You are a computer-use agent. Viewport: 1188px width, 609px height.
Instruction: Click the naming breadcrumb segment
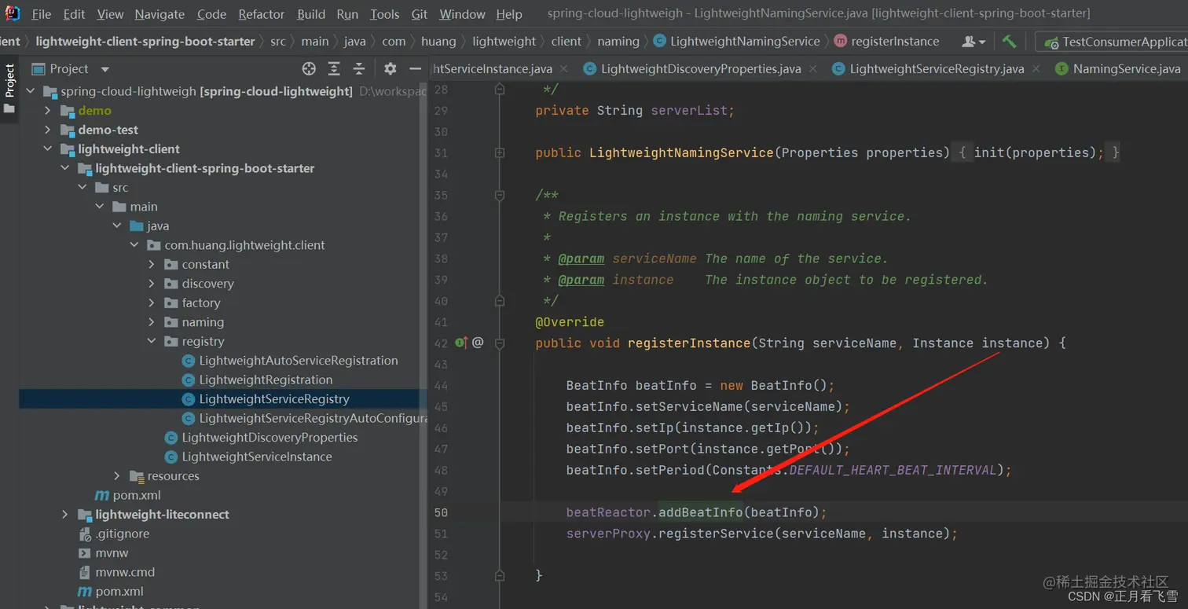pos(618,41)
